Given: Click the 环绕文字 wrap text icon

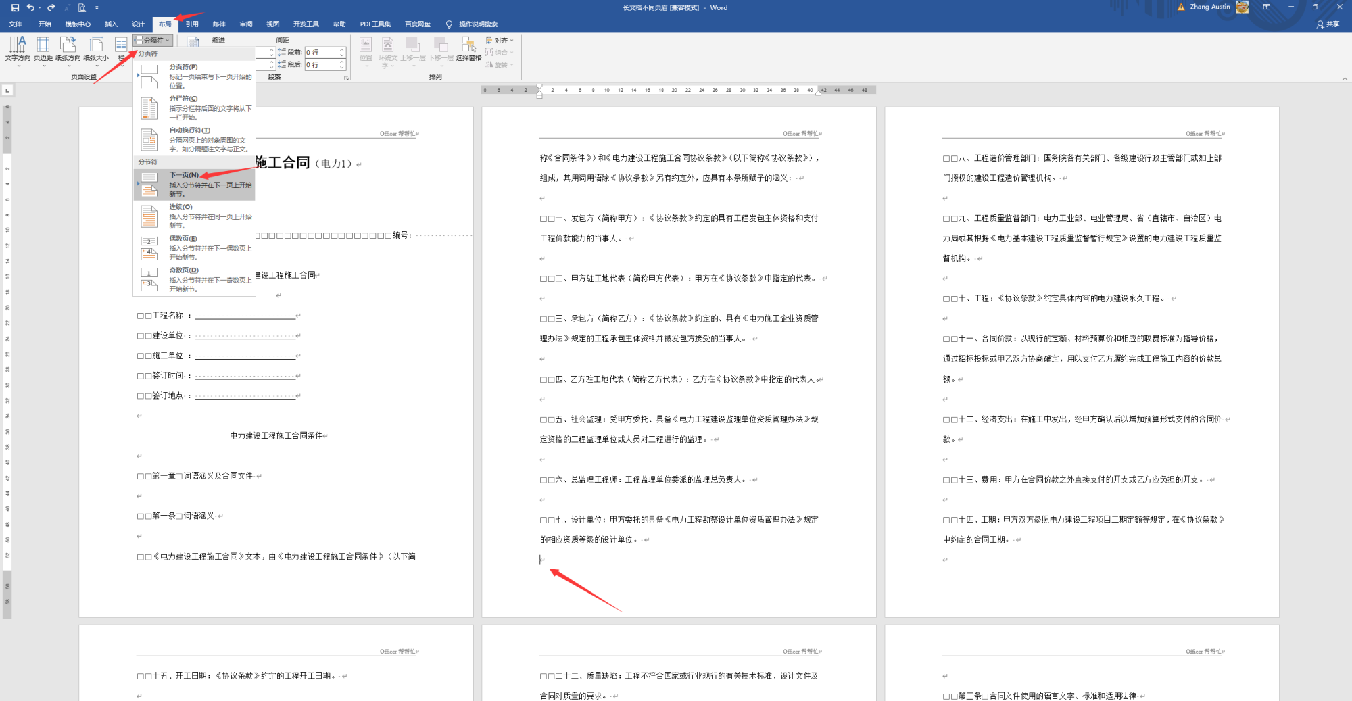Looking at the screenshot, I should coord(388,52).
